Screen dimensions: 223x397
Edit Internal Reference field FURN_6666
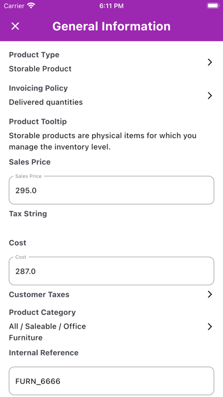tap(111, 381)
